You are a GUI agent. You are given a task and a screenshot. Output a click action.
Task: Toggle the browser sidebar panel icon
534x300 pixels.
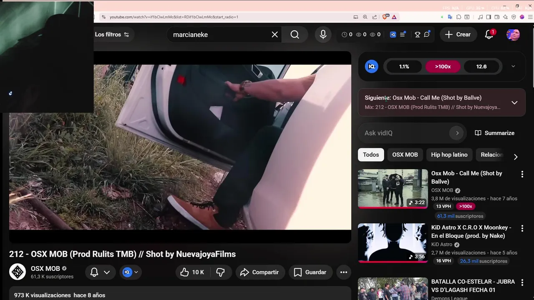click(489, 17)
